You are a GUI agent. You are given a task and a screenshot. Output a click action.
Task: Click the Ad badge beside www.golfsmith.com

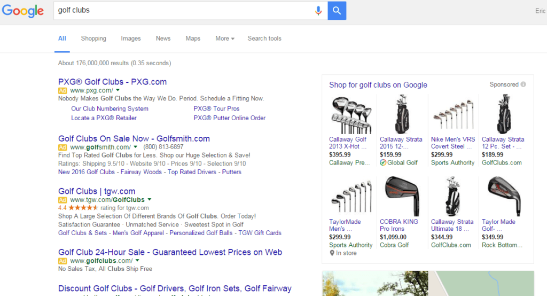[x=62, y=147]
